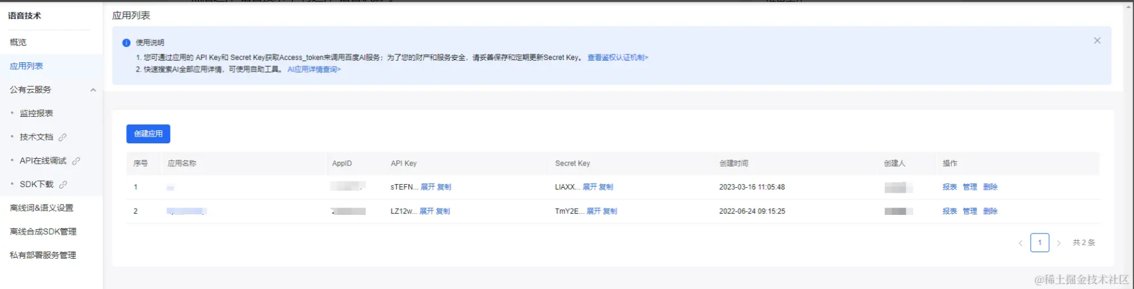The height and width of the screenshot is (289, 1134).
Task: Open the blurred app name in row 1
Action: (x=171, y=187)
